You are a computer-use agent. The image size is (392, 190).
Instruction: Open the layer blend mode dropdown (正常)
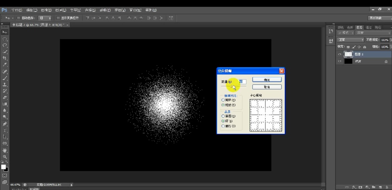point(351,40)
